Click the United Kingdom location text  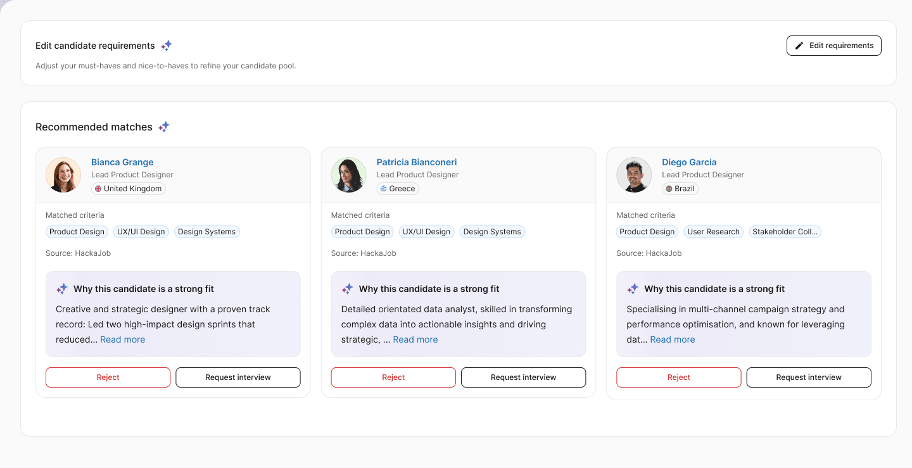tap(133, 189)
